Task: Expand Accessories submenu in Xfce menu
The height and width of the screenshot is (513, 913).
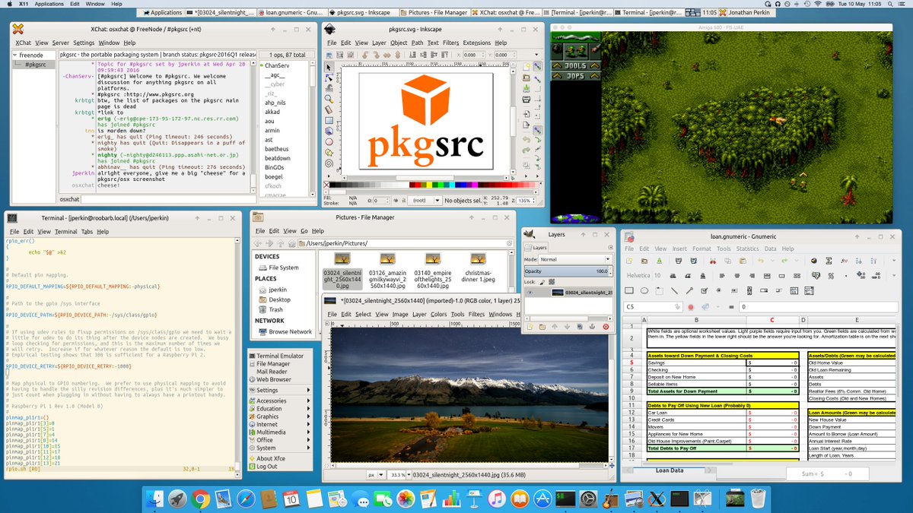Action: click(281, 401)
